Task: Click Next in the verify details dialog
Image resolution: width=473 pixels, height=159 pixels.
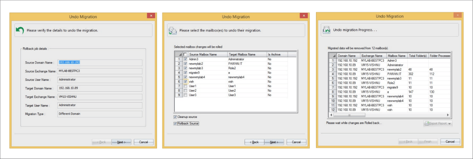Action: click(121, 142)
